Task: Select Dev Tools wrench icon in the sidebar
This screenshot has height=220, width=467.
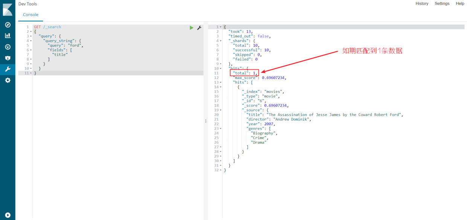Action: [x=8, y=69]
